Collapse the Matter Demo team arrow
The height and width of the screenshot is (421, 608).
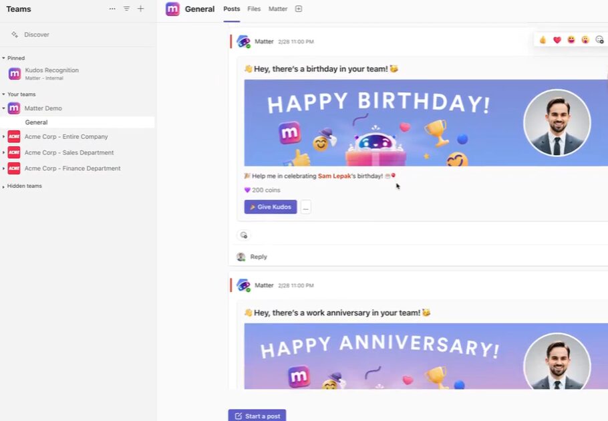click(x=3, y=108)
